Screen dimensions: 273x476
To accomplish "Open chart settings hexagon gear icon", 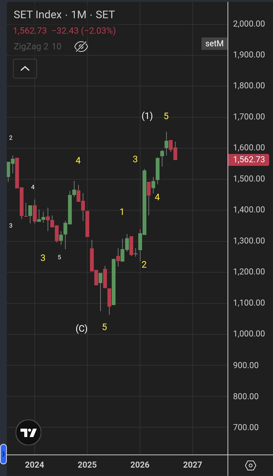I will (251, 465).
